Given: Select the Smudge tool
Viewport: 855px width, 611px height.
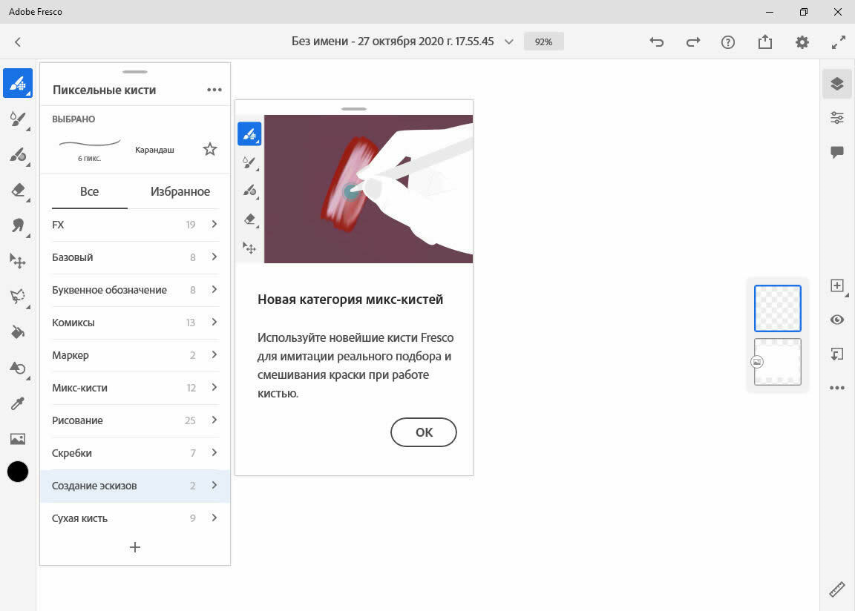Looking at the screenshot, I should coord(18,225).
